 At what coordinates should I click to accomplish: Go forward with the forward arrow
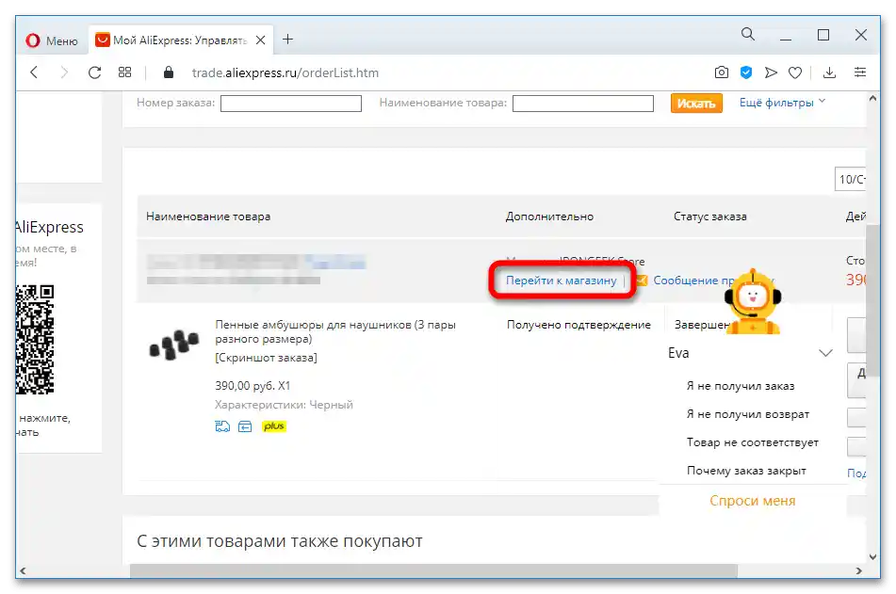click(64, 72)
